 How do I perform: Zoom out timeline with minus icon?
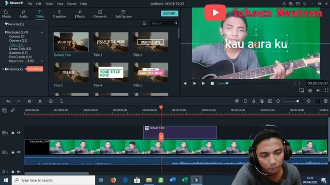coord(278,101)
